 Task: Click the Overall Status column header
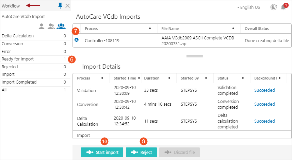pyautogui.click(x=257, y=29)
